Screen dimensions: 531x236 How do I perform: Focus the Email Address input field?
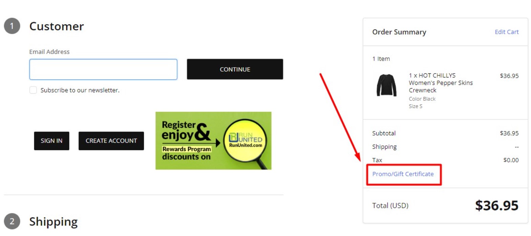pyautogui.click(x=103, y=69)
